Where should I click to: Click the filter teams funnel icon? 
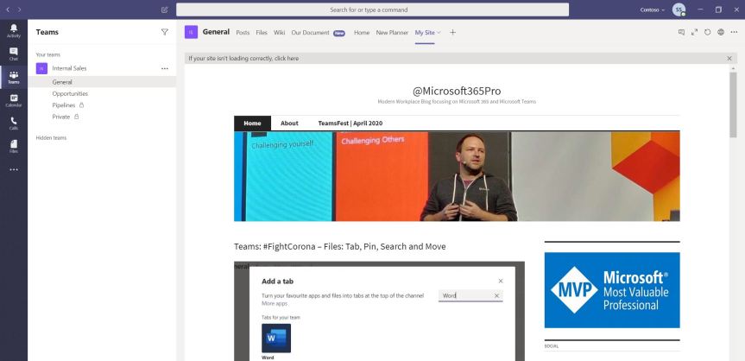pos(165,32)
